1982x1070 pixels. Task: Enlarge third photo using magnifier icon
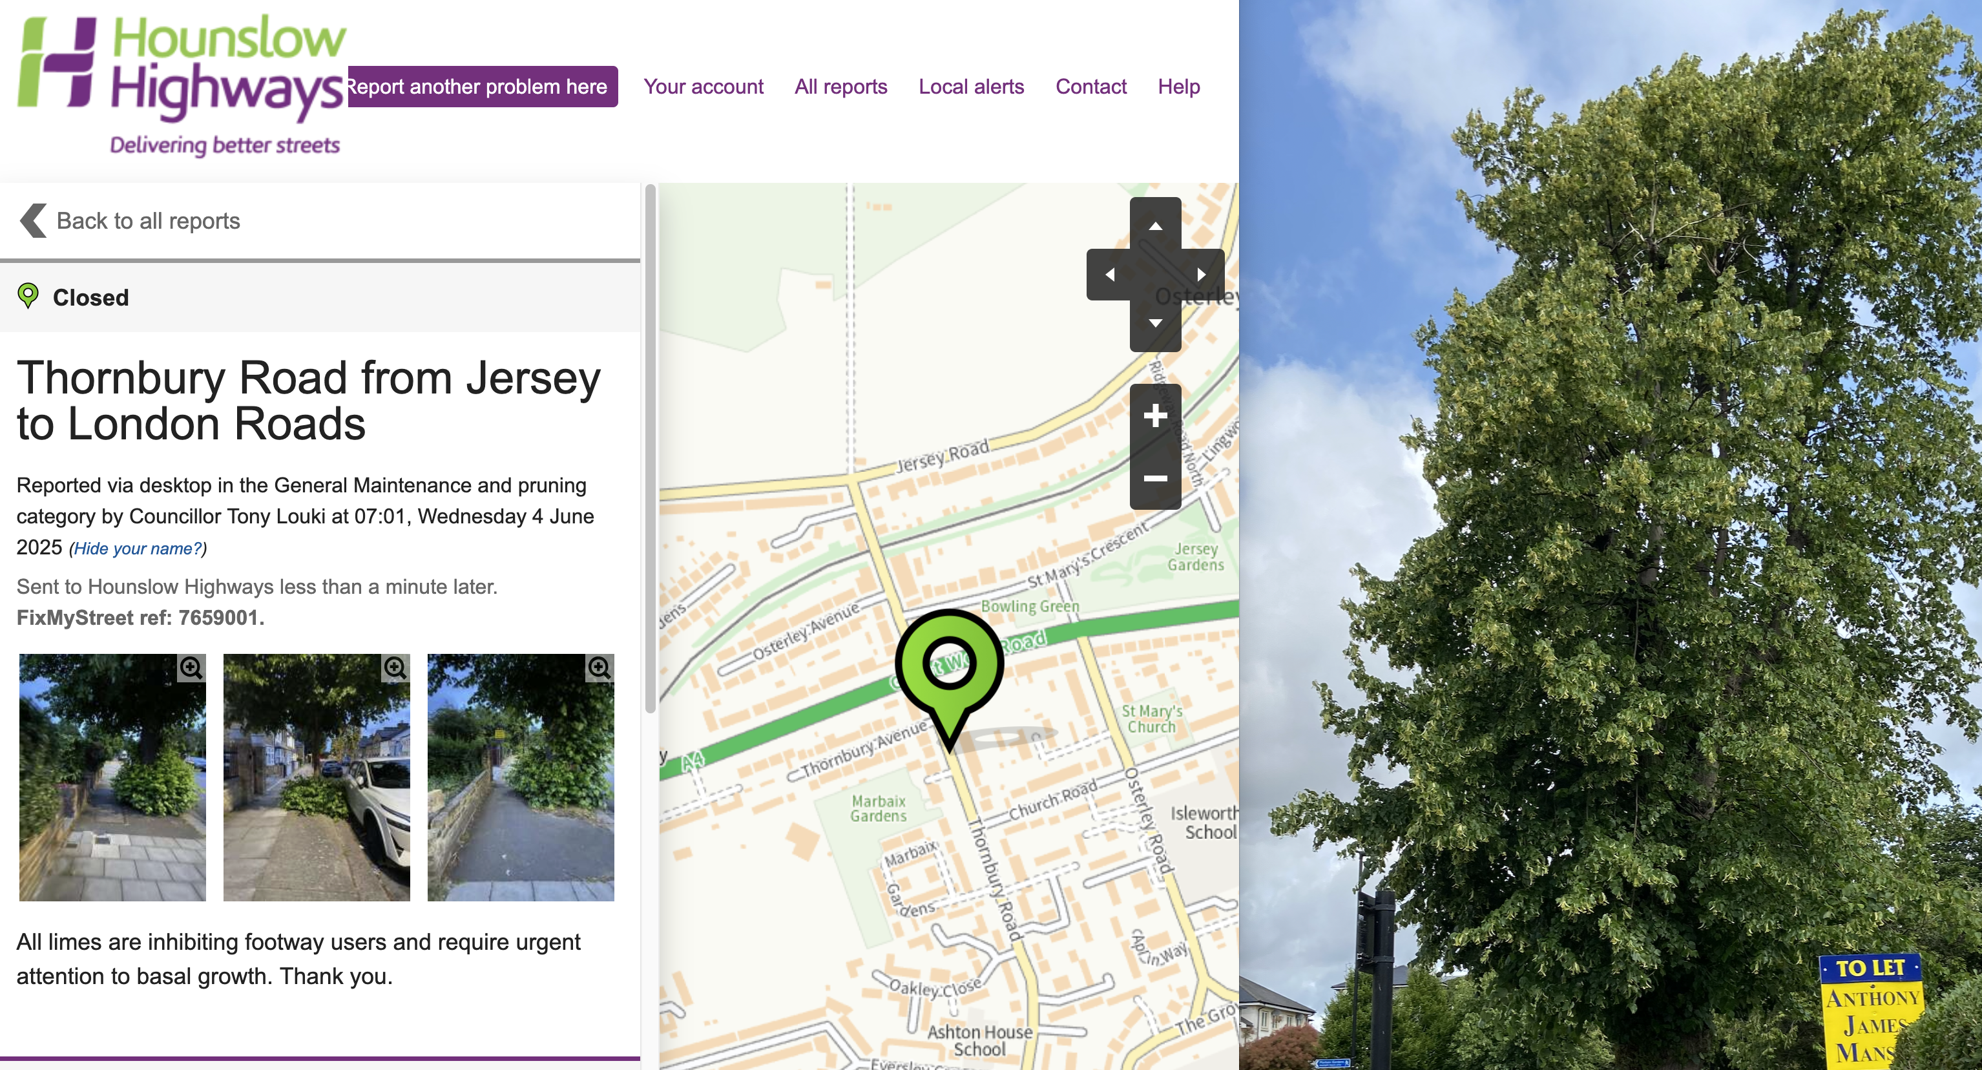coord(600,667)
